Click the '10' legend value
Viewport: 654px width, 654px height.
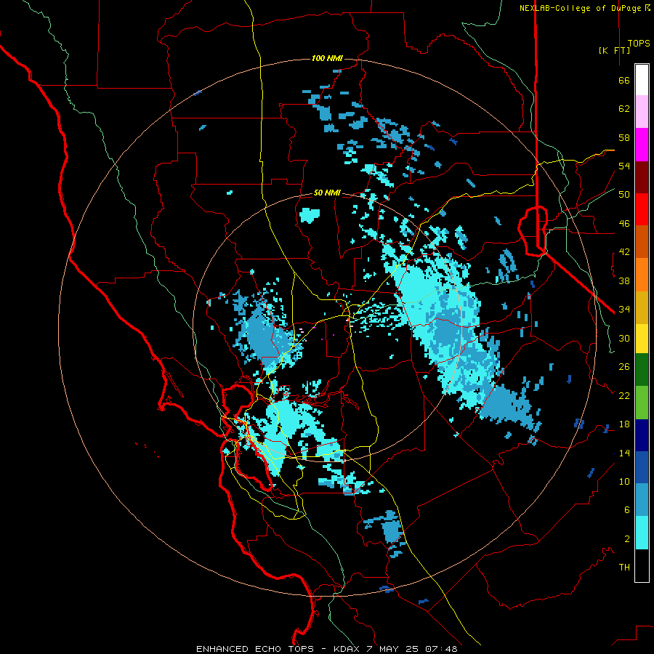624,481
